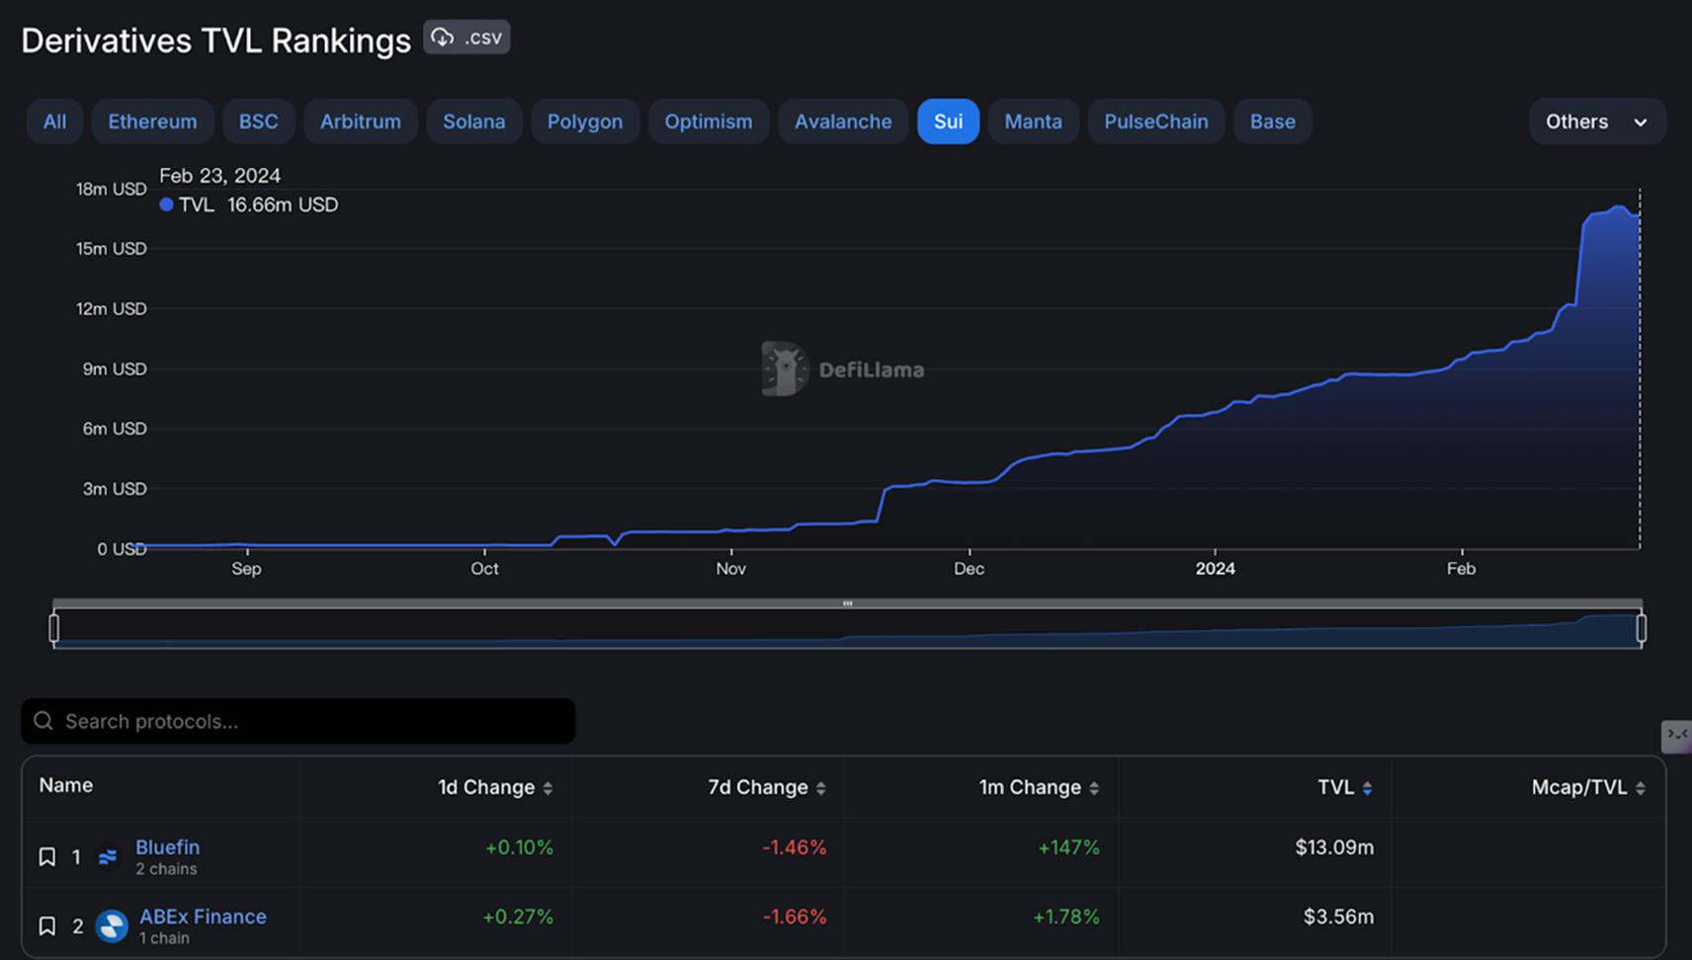The width and height of the screenshot is (1692, 960).
Task: Select the Ethereum chain tab
Action: [x=152, y=121]
